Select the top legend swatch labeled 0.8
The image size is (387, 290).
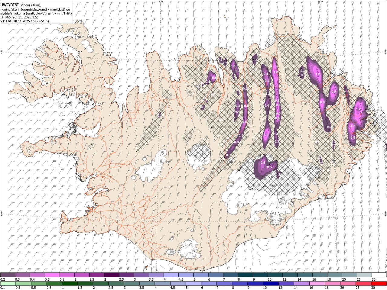pos(67,275)
